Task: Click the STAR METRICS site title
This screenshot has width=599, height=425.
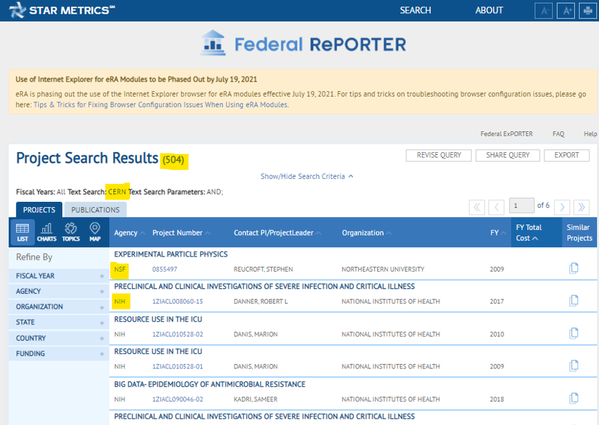Action: tap(72, 10)
